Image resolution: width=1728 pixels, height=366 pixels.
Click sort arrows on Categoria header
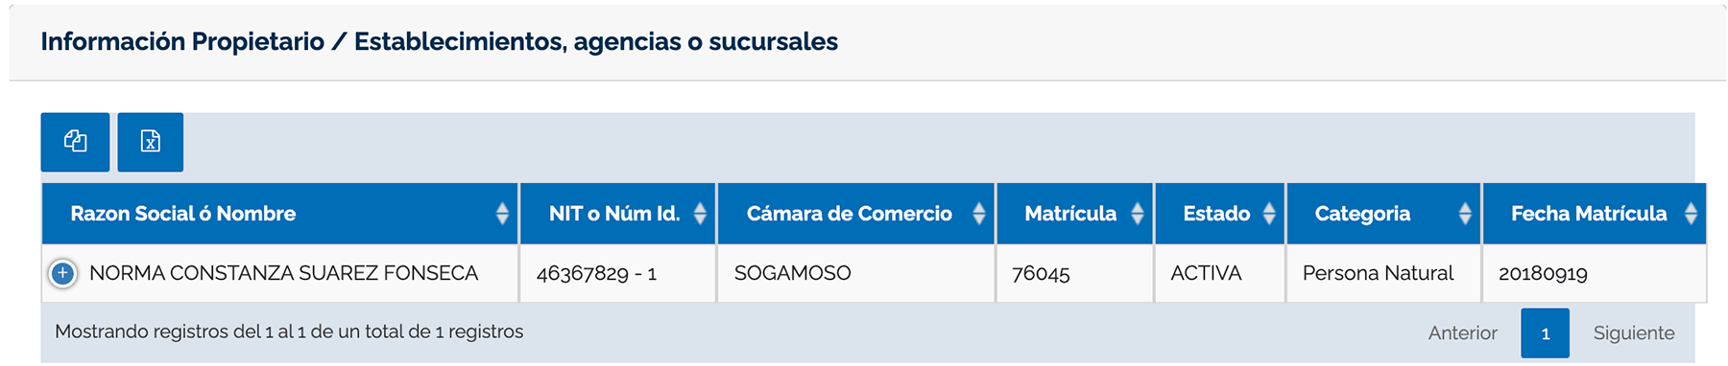[1465, 214]
